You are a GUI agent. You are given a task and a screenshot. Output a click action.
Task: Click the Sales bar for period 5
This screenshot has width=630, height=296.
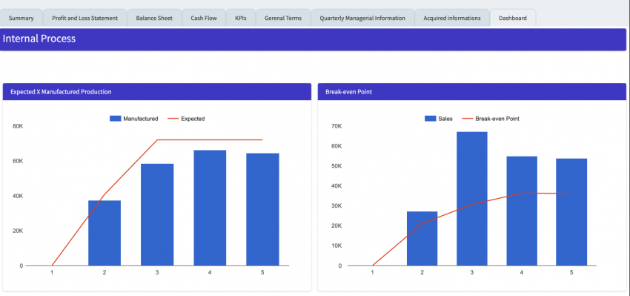coord(571,212)
